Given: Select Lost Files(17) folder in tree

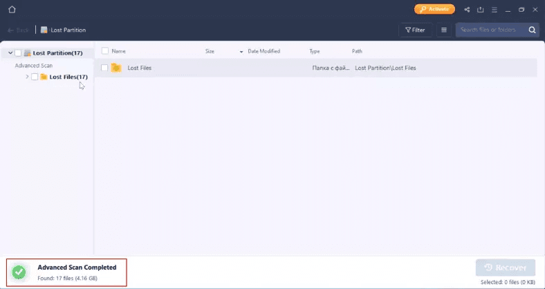Looking at the screenshot, I should click(x=68, y=77).
